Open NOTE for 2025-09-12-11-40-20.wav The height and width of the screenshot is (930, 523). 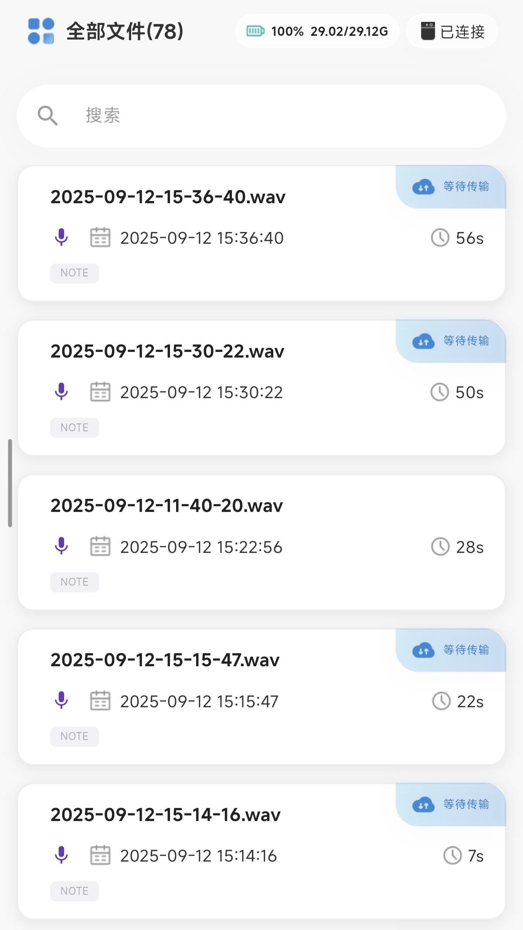[75, 582]
